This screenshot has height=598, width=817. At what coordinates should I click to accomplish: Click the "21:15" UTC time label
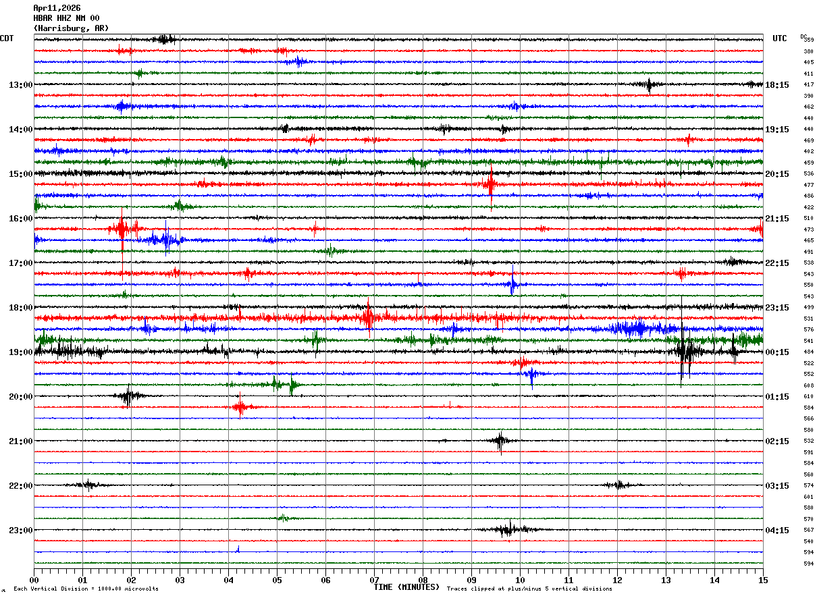[x=777, y=219]
